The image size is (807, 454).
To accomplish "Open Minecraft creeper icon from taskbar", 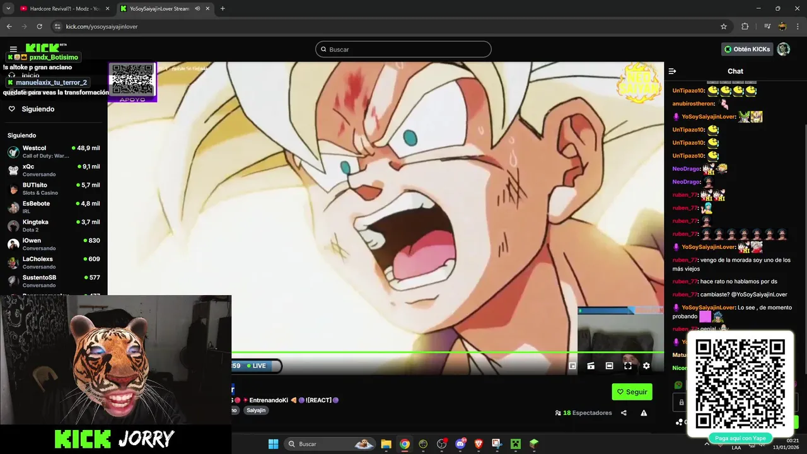I will pyautogui.click(x=515, y=444).
